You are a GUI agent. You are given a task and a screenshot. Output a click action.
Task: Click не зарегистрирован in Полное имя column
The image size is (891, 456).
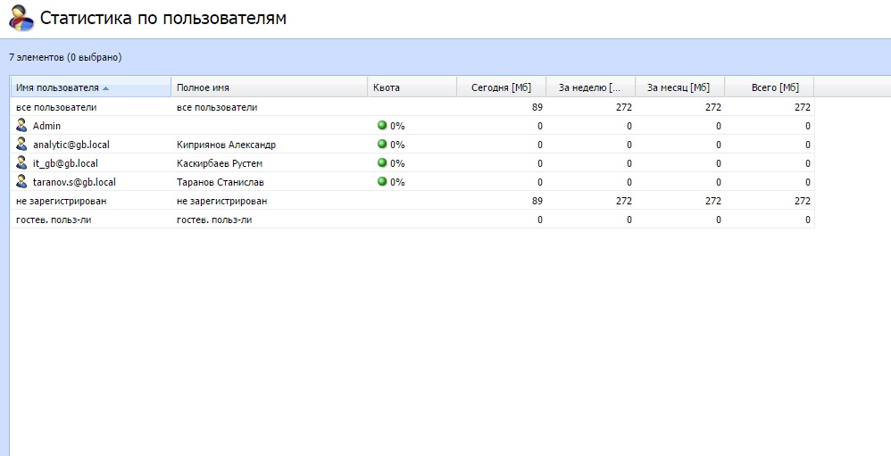pos(222,201)
